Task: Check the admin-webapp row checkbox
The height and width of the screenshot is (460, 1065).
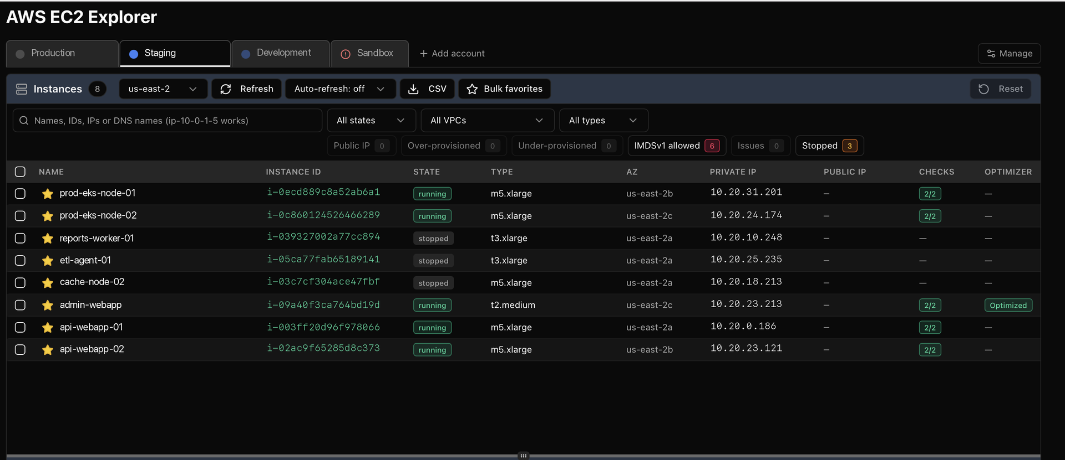Action: (20, 305)
